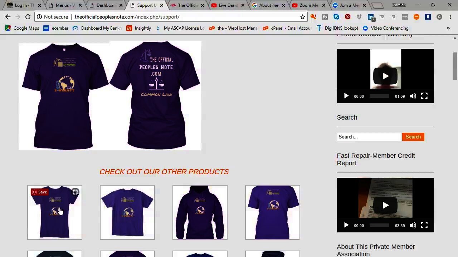Fullscreen the 03:39 credit report video
This screenshot has width=458, height=257.
424,225
